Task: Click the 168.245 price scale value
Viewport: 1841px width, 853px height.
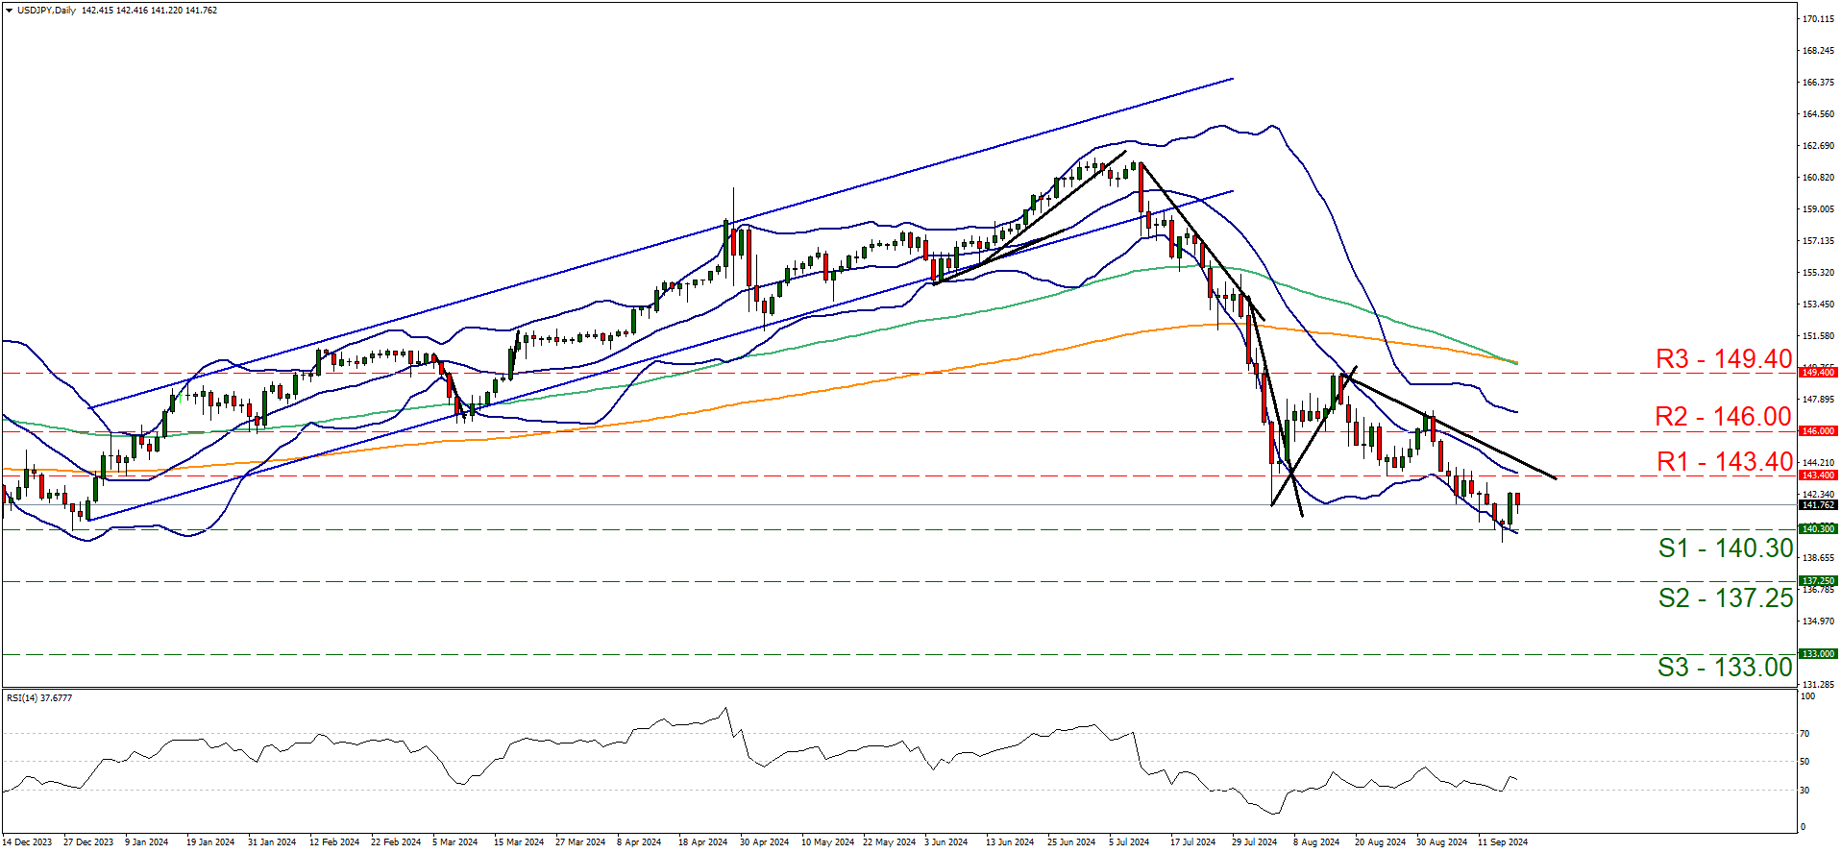Action: 1819,51
